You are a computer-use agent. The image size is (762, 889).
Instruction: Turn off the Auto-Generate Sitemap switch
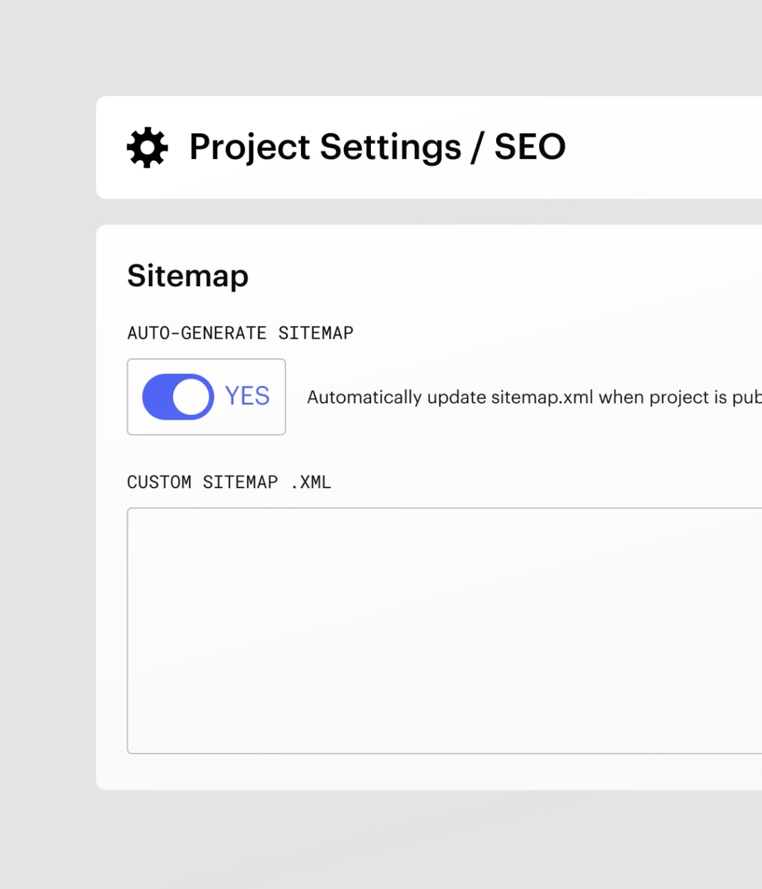[178, 397]
